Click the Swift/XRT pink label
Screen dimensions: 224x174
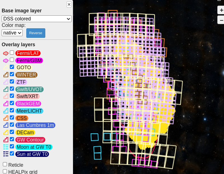tap(28, 96)
